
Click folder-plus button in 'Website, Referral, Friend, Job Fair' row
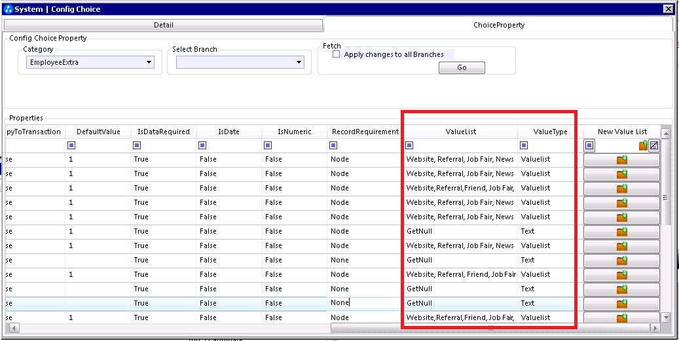622,275
